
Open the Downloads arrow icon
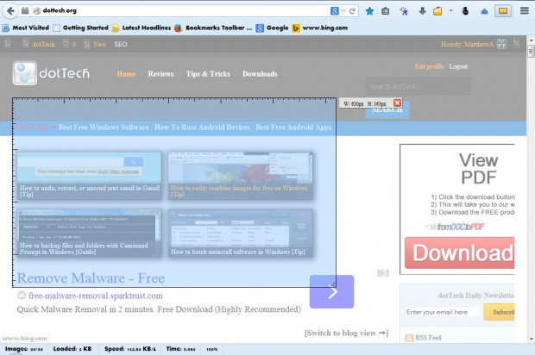[x=422, y=11]
